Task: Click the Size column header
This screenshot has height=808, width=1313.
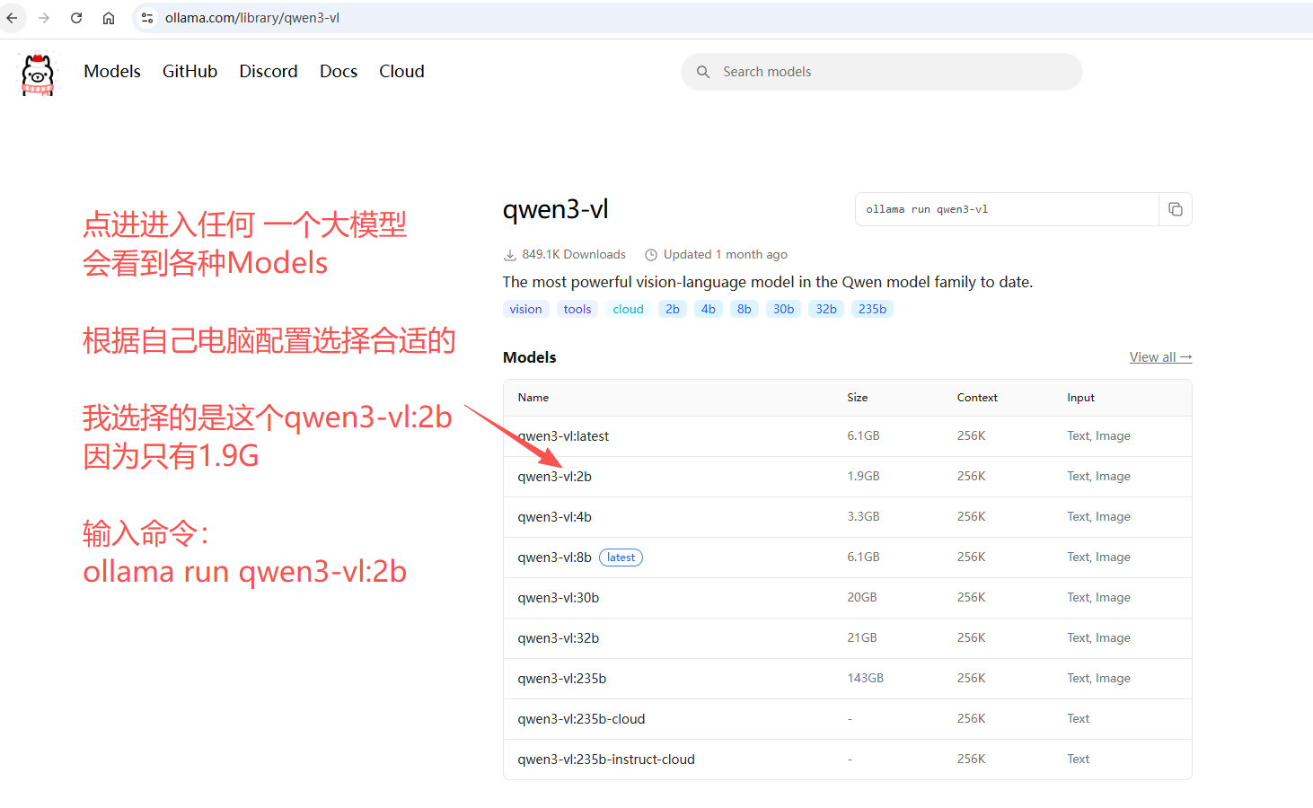Action: (858, 398)
